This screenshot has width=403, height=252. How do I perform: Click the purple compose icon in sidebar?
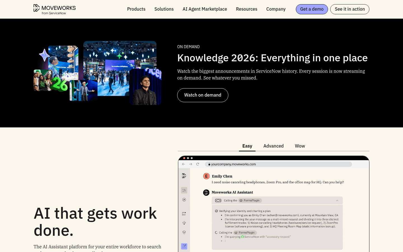click(184, 246)
